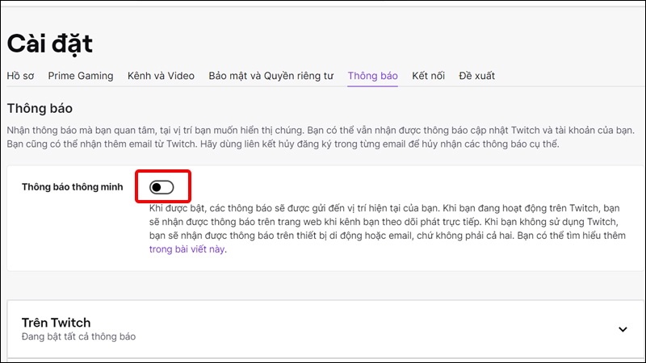Click the 'Đang bật tất cả thông báo' text
646x363 pixels.
coord(78,336)
